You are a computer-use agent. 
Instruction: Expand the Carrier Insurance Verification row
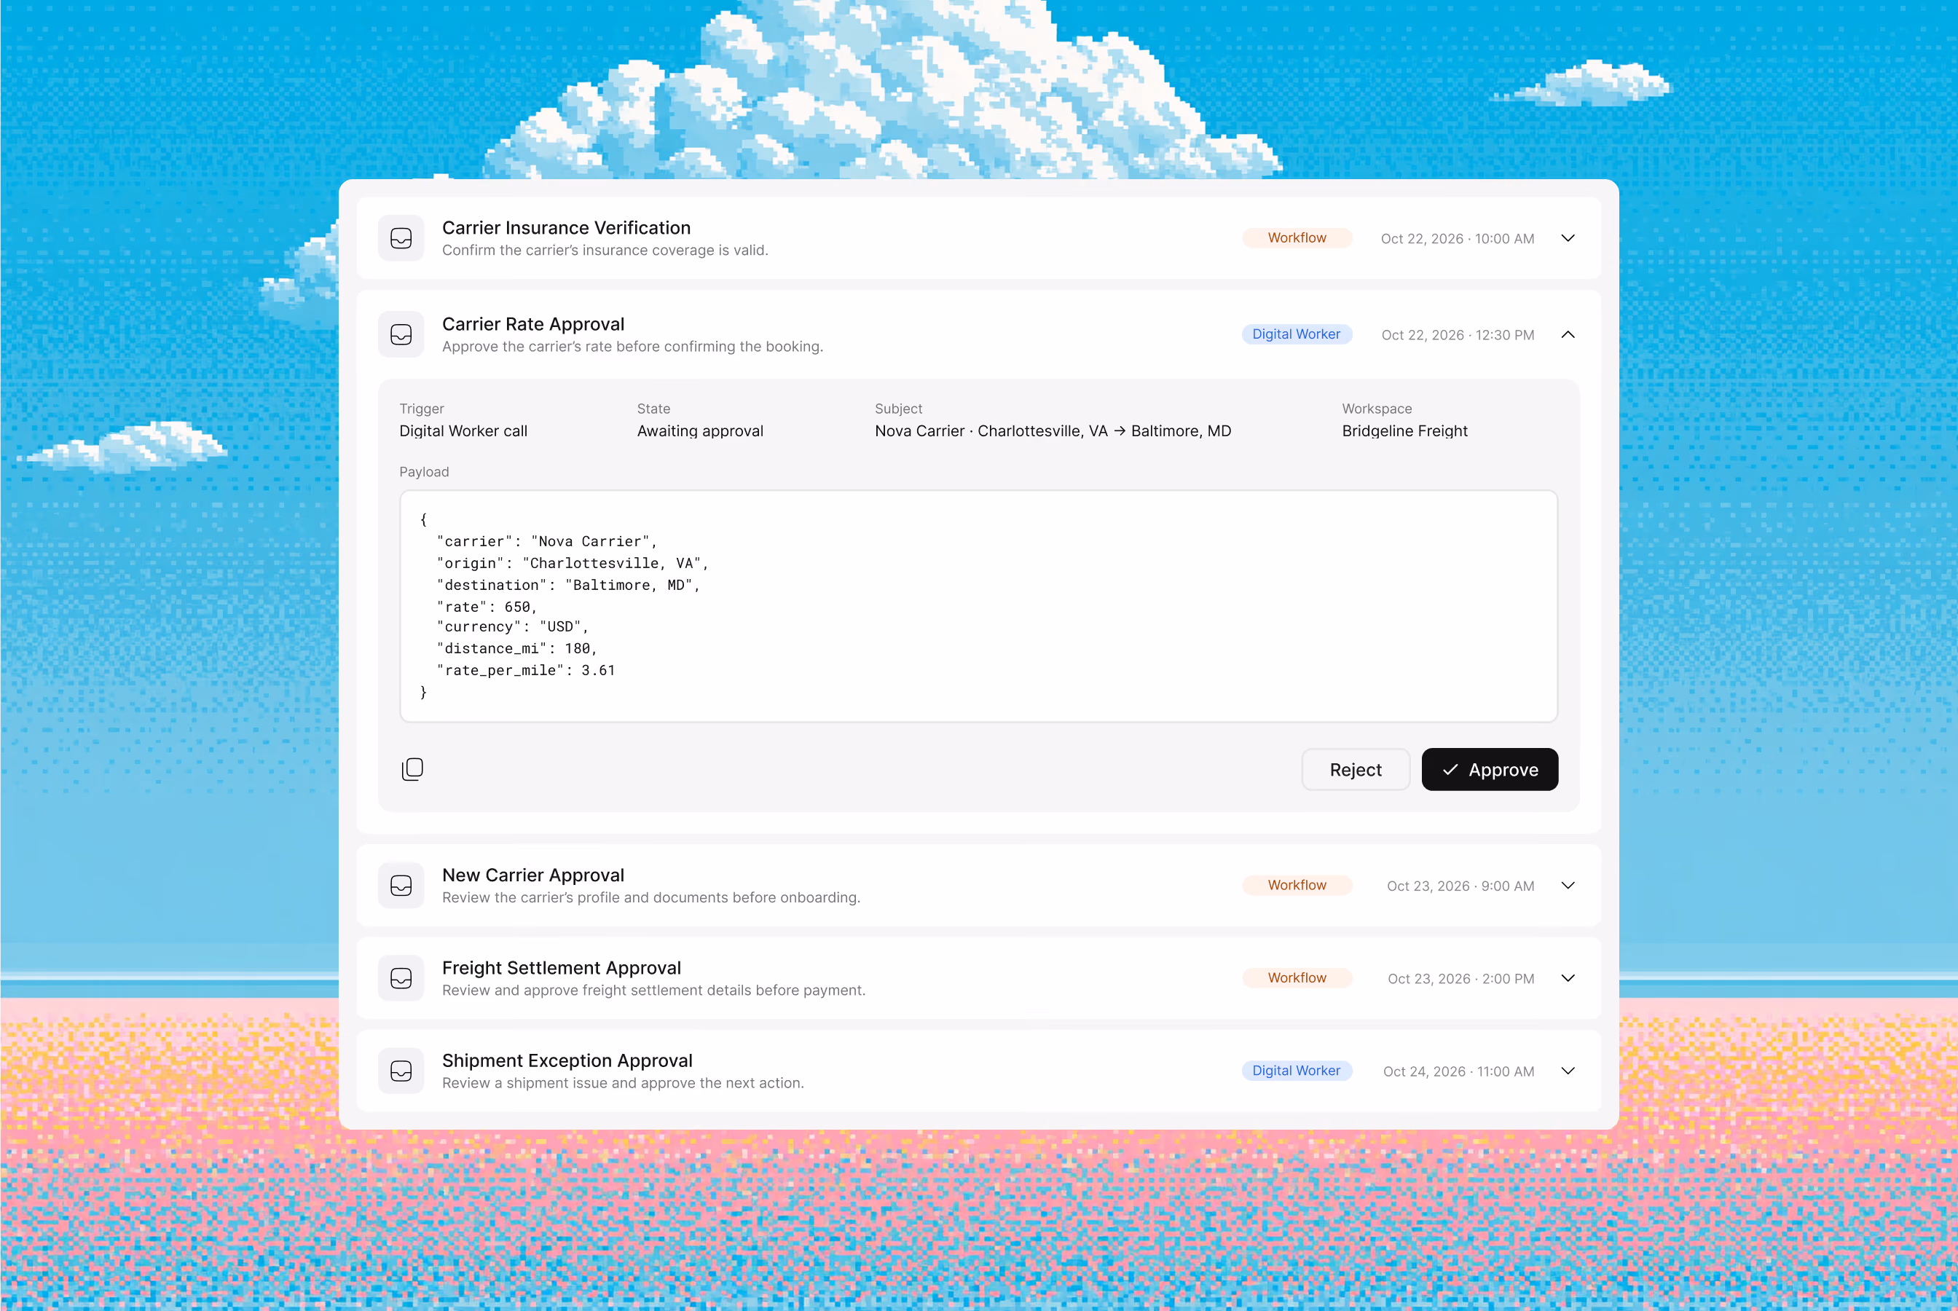tap(1568, 238)
